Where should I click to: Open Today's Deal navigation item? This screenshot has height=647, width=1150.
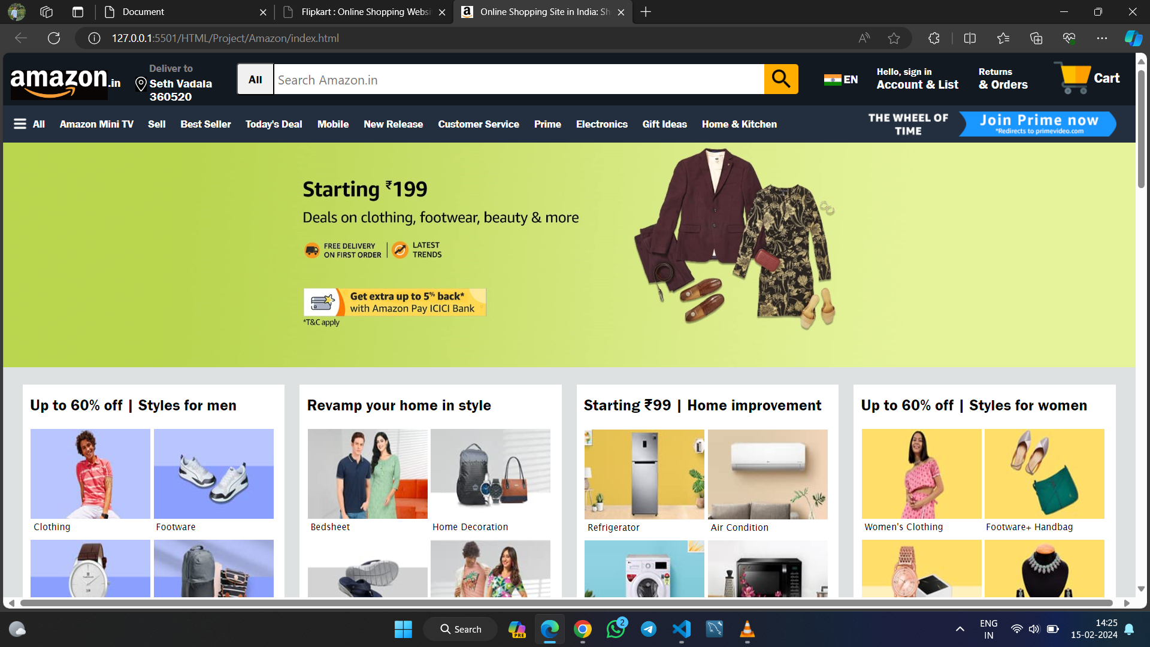pos(274,124)
